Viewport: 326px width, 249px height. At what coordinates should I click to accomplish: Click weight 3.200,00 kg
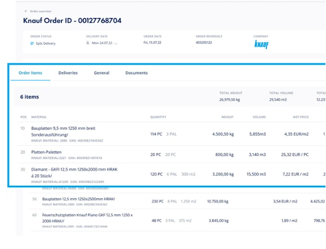[223, 174]
